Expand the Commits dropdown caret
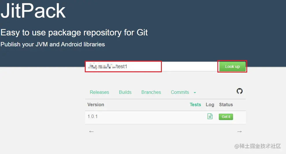286x154 pixels. [x=195, y=93]
